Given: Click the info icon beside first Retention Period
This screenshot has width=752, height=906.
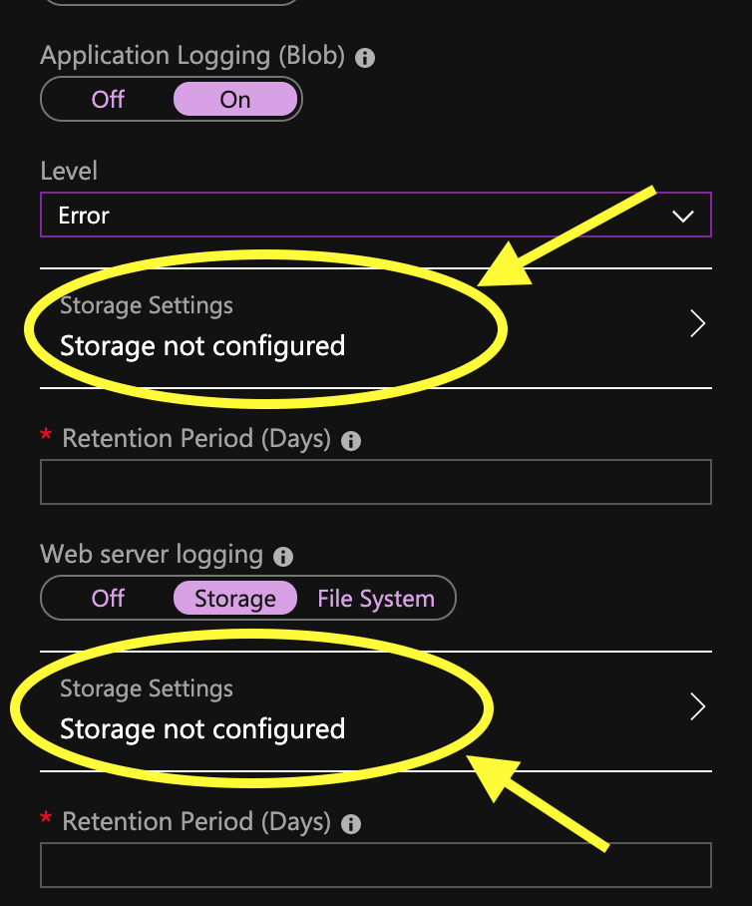Looking at the screenshot, I should pyautogui.click(x=351, y=440).
